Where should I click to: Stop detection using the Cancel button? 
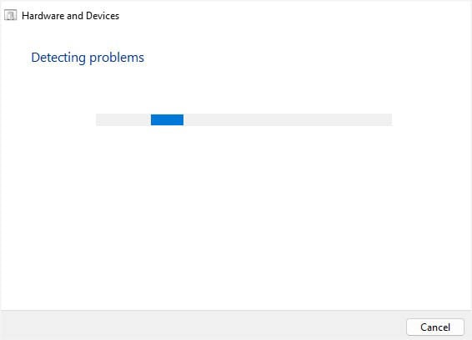435,327
